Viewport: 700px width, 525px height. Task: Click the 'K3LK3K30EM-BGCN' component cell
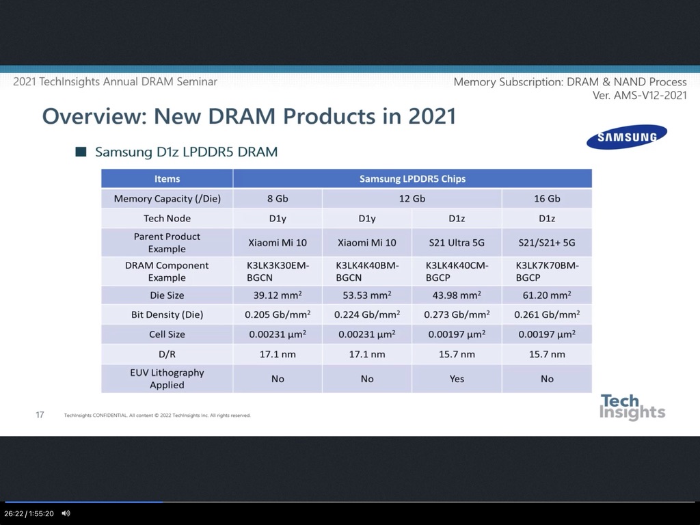(278, 271)
